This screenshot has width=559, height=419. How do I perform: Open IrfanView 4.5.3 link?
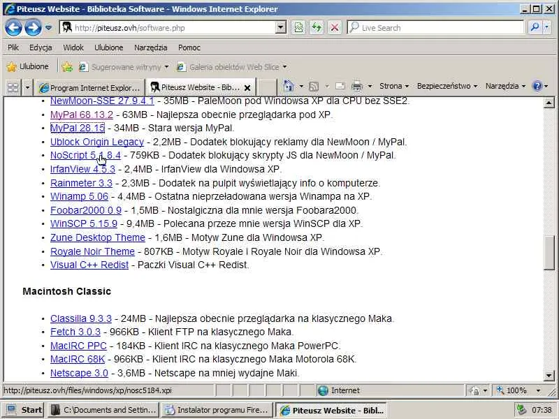tap(82, 169)
